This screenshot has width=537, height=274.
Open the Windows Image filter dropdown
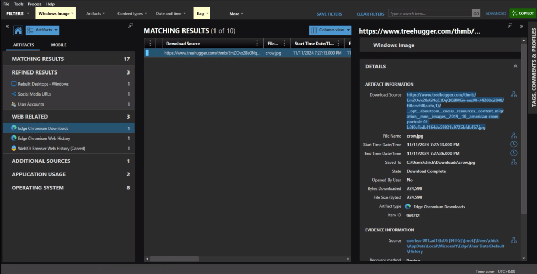pos(55,14)
